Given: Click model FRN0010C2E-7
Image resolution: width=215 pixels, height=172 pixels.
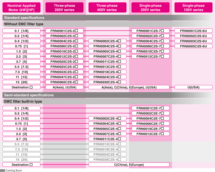Looking at the screenshot, I should click(150, 129).
